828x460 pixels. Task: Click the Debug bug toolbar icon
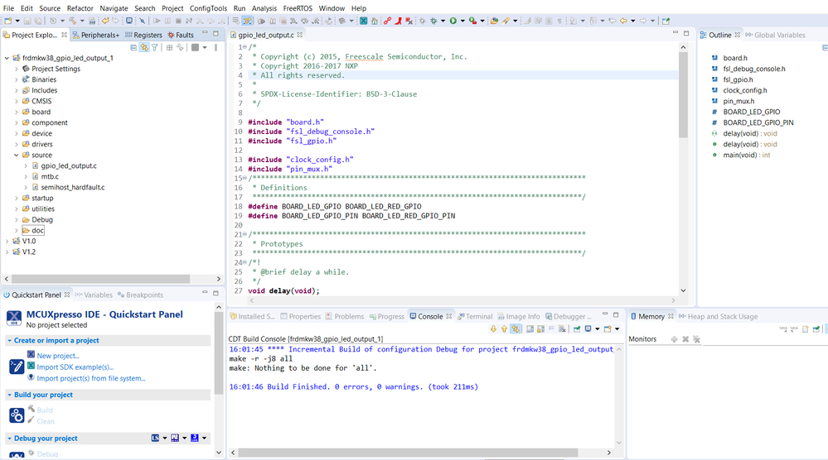433,21
